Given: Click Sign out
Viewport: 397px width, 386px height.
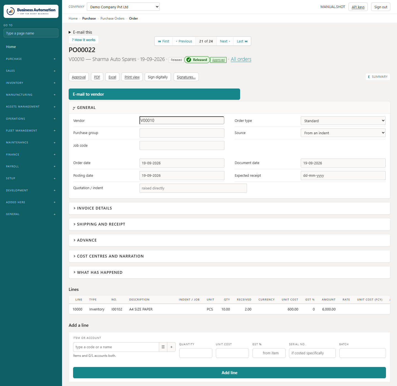Looking at the screenshot, I should pyautogui.click(x=381, y=7).
